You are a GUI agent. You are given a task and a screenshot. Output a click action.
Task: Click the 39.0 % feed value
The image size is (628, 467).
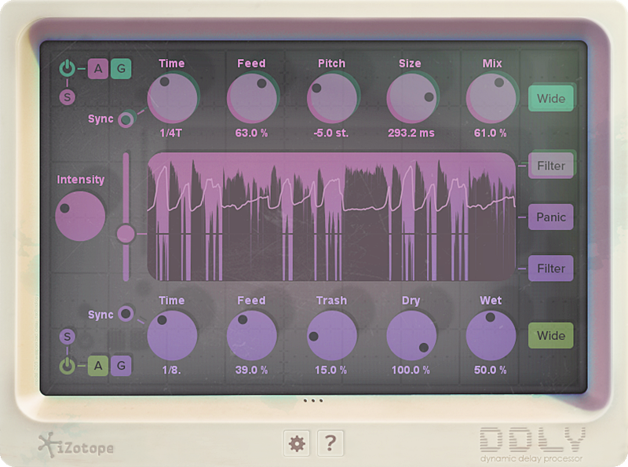point(251,370)
